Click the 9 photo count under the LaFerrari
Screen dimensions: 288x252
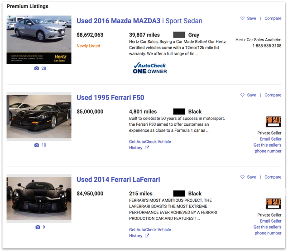(44, 227)
